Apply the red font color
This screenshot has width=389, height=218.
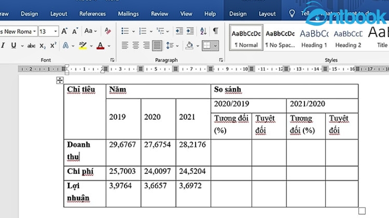coord(100,46)
